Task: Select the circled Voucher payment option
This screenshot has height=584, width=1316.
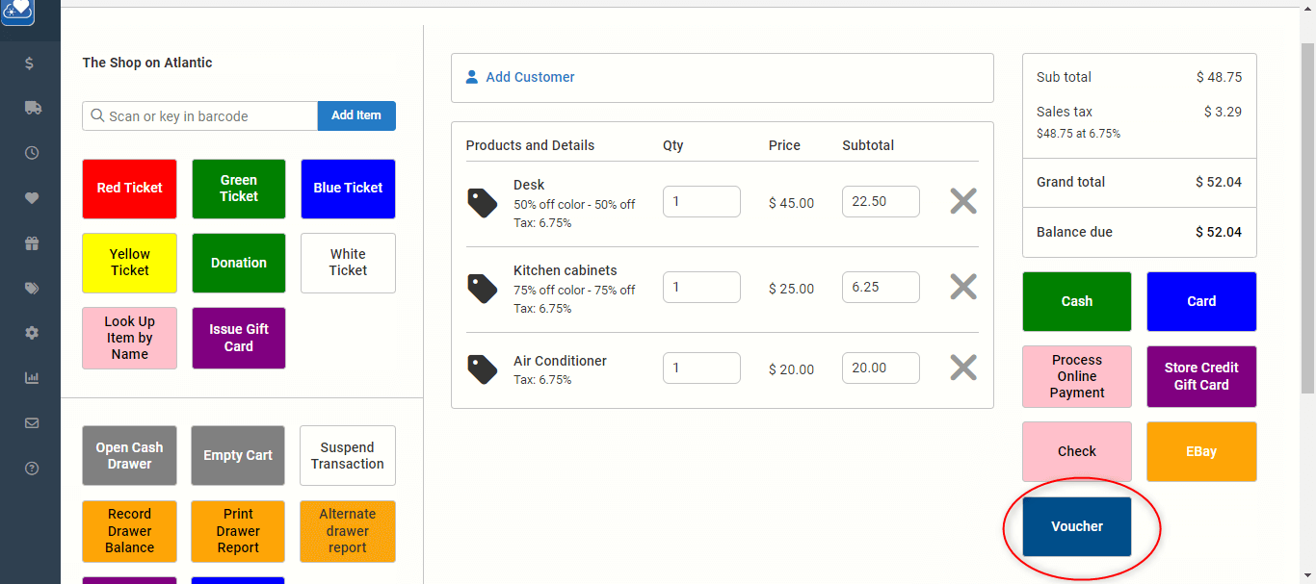Action: [1076, 526]
